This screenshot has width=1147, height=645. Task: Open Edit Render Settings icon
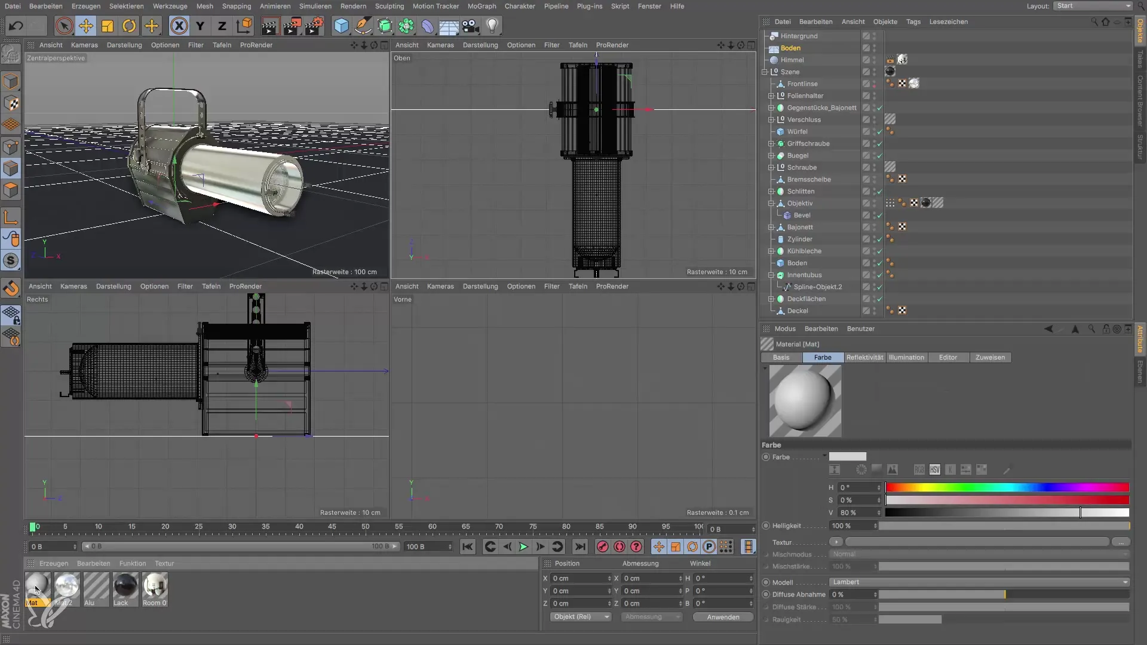314,26
